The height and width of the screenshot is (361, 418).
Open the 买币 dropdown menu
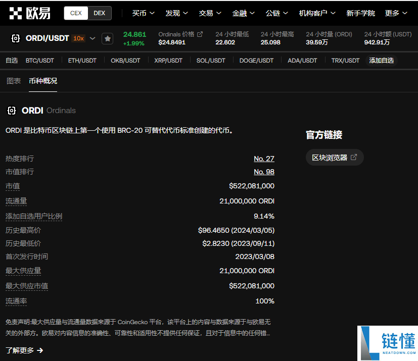click(x=143, y=13)
